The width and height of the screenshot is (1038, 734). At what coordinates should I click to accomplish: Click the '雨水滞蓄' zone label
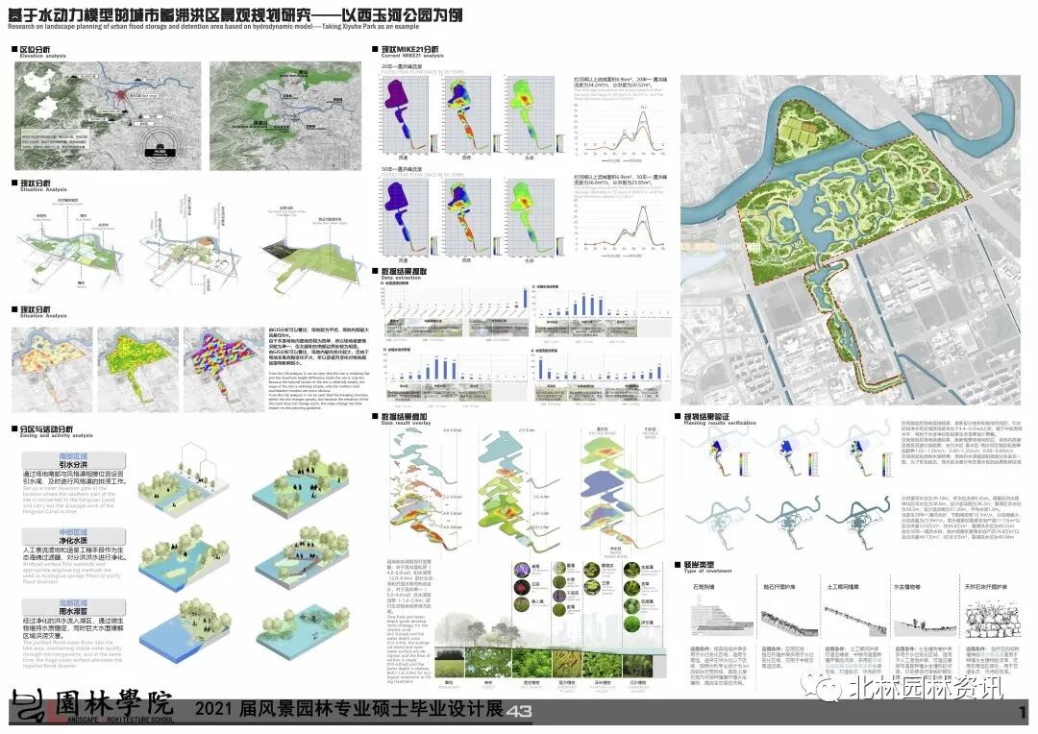click(73, 612)
